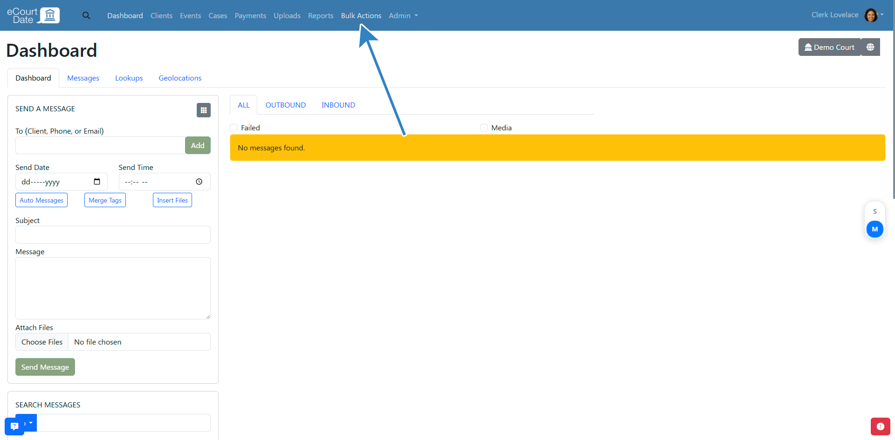Image resolution: width=895 pixels, height=440 pixels.
Task: Focus the To recipient input field
Action: [100, 145]
